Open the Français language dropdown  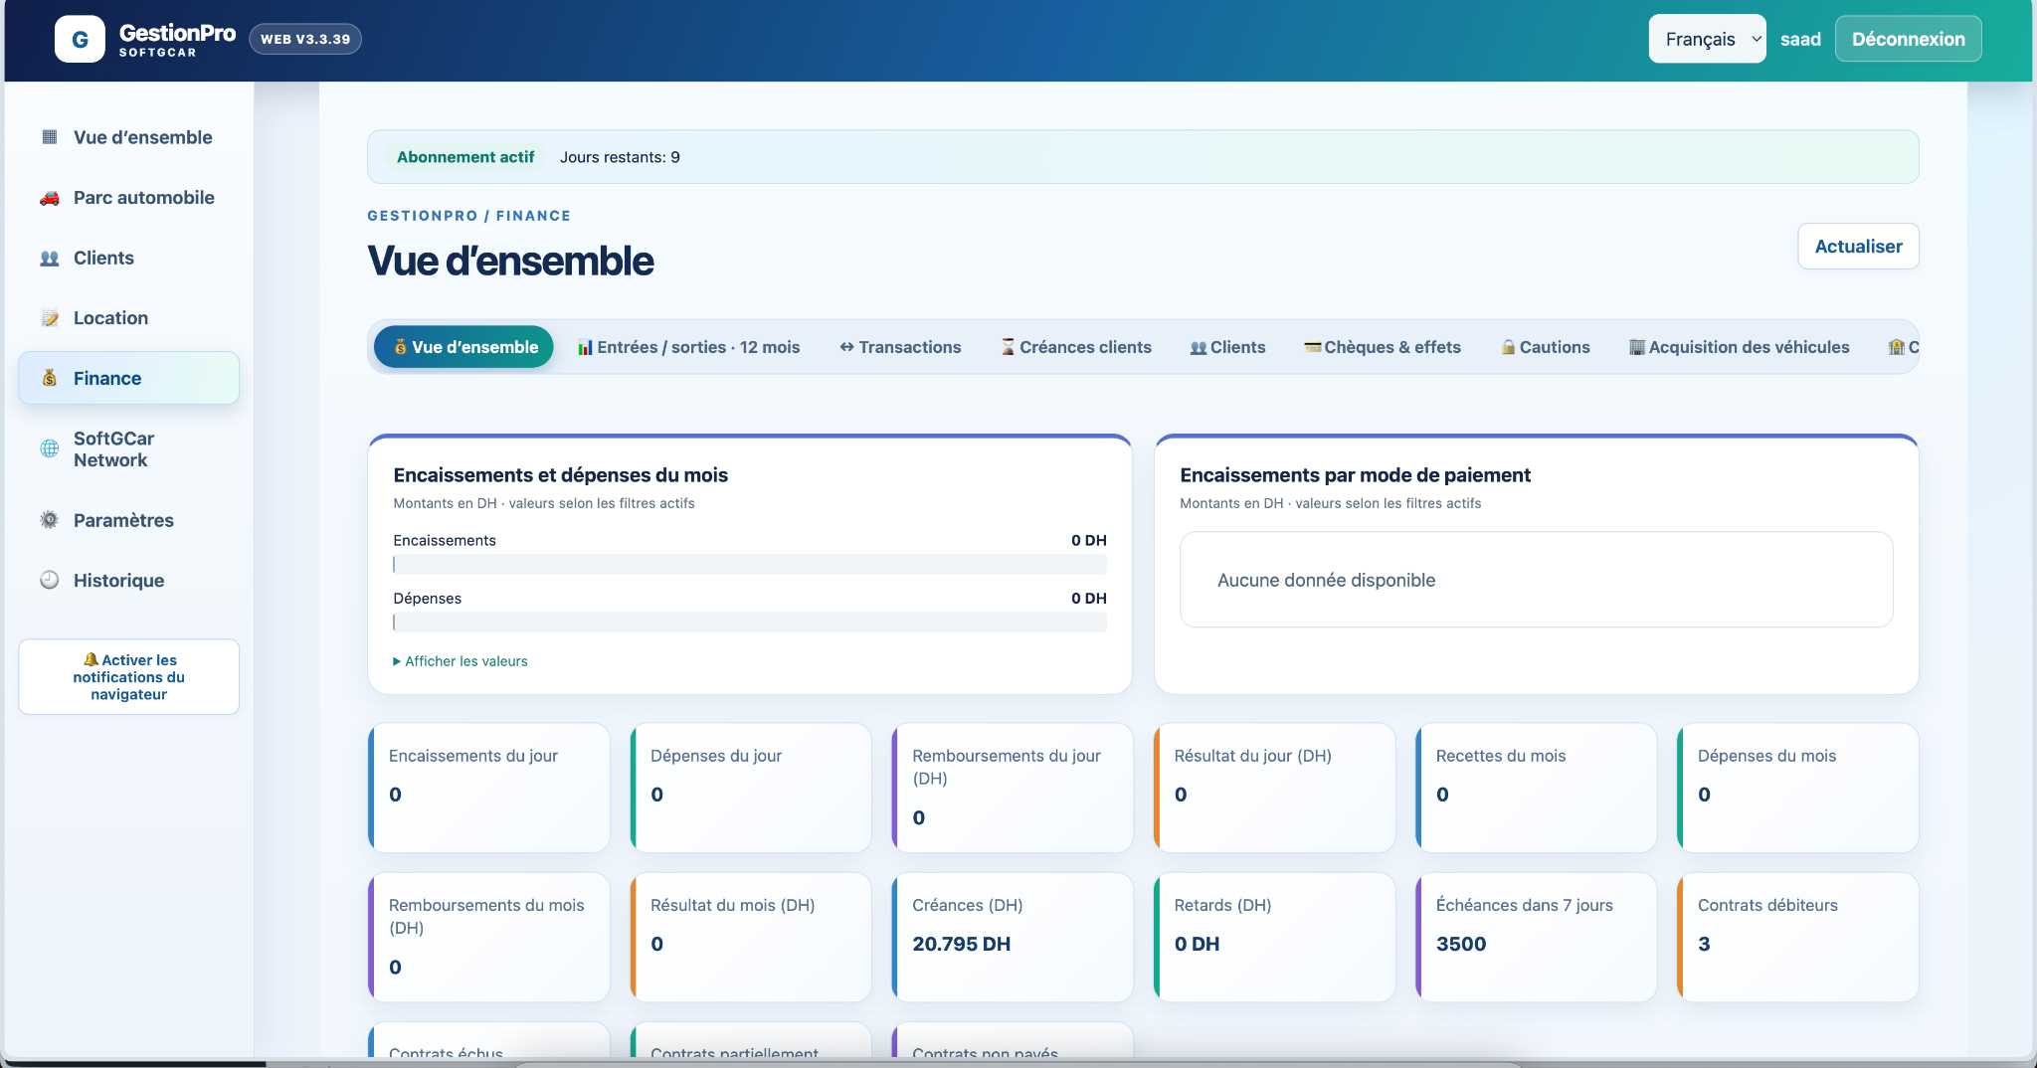tap(1707, 39)
